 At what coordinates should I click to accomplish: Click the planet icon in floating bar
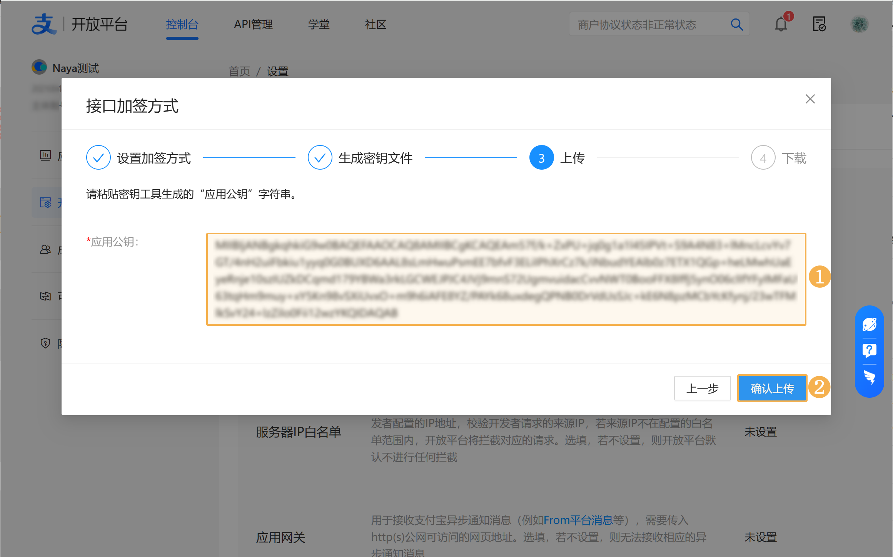869,324
